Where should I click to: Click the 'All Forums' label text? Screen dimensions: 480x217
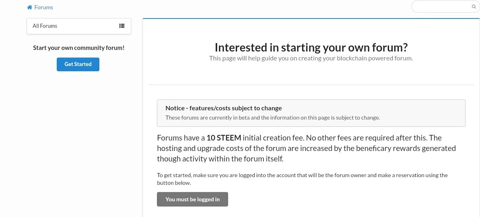[45, 26]
